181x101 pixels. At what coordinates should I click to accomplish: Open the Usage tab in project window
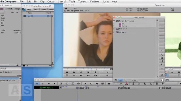click(17, 9)
